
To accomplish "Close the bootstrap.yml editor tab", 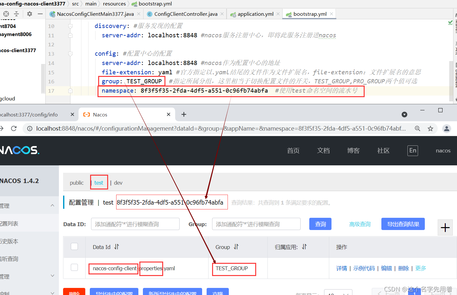I will 331,14.
